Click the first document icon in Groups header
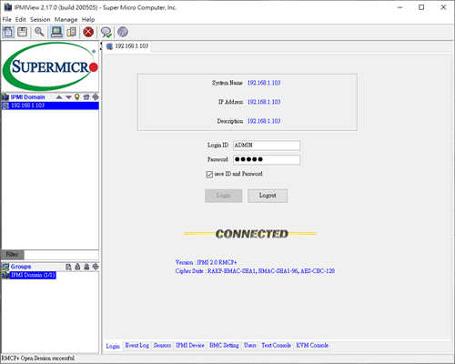Screen dimensions: 455x364 click(x=68, y=267)
